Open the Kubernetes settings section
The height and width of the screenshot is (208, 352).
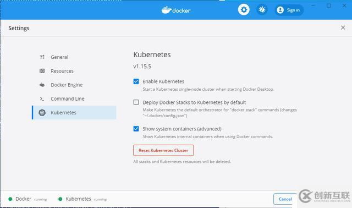point(74,113)
